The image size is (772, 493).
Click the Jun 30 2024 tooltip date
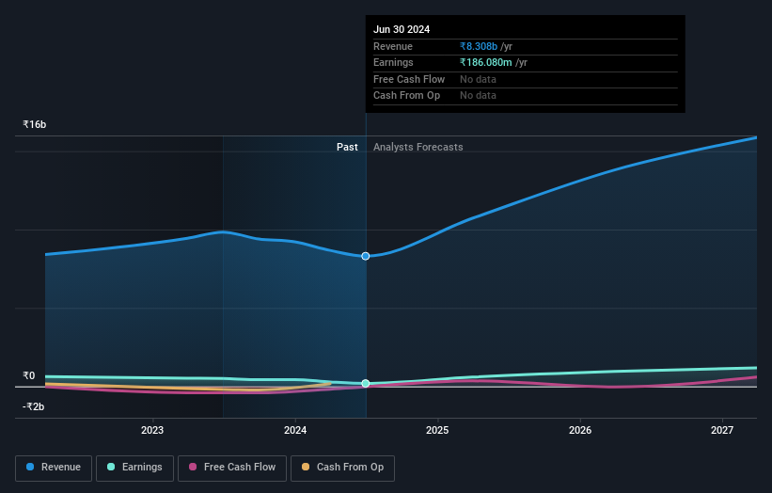[402, 29]
